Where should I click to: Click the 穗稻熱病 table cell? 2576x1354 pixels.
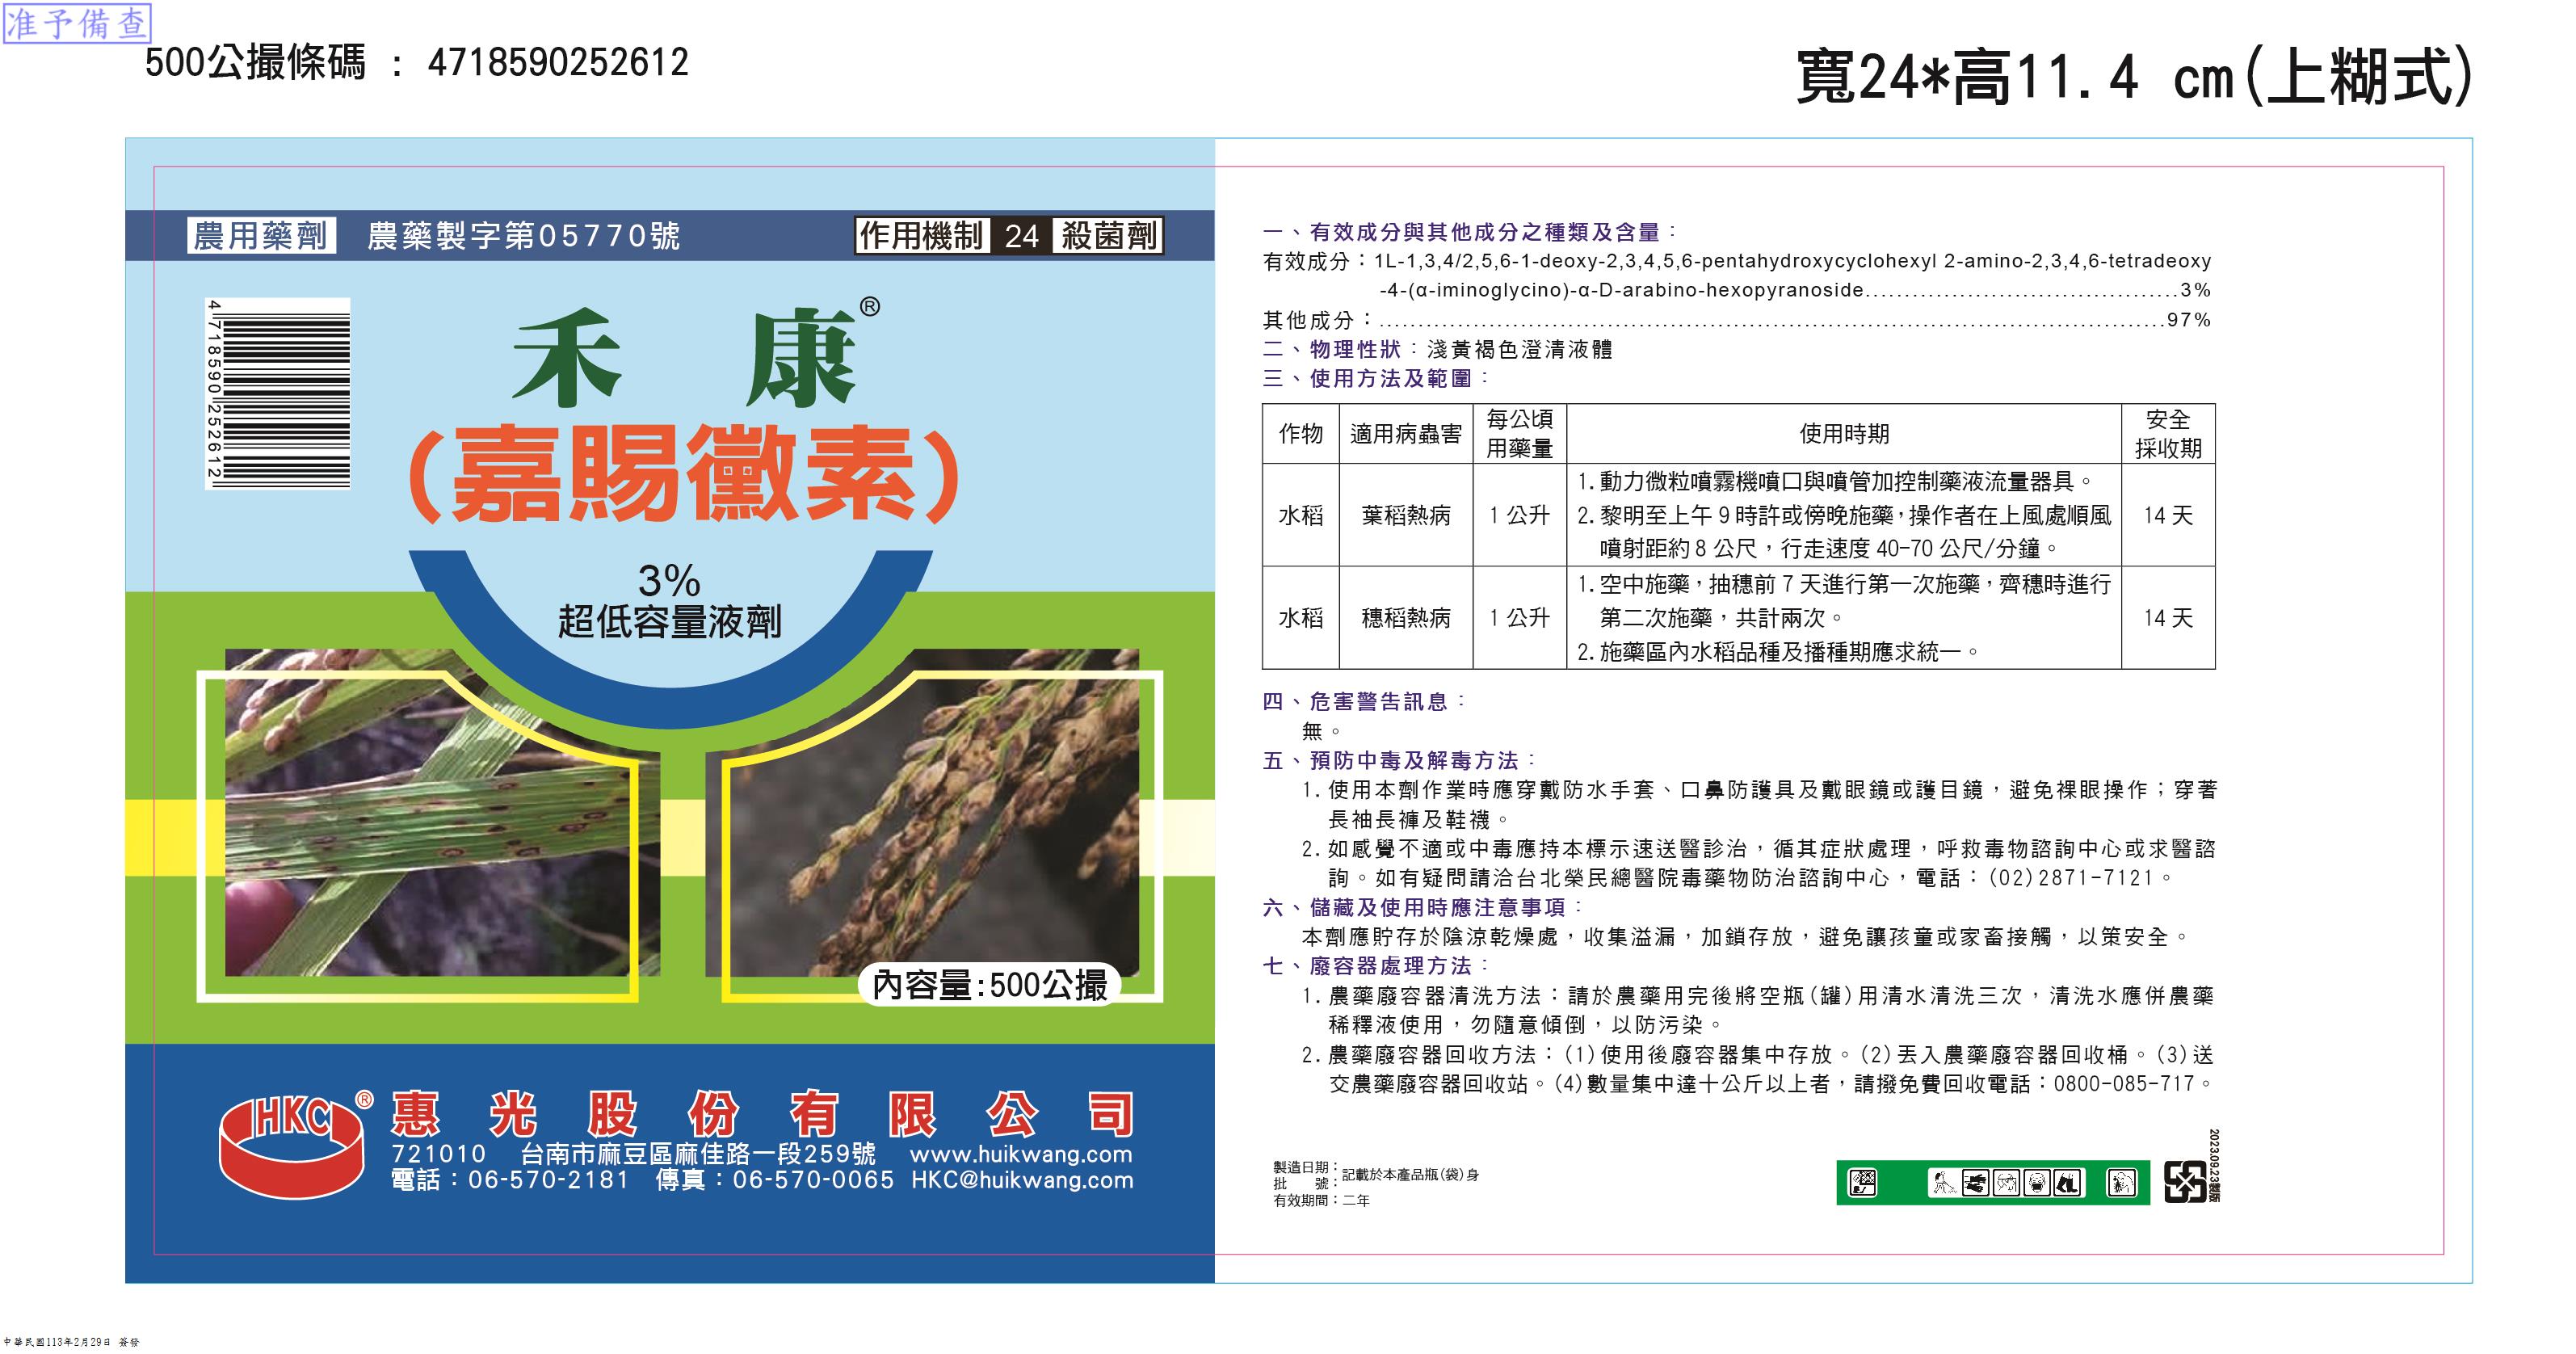click(x=1406, y=618)
